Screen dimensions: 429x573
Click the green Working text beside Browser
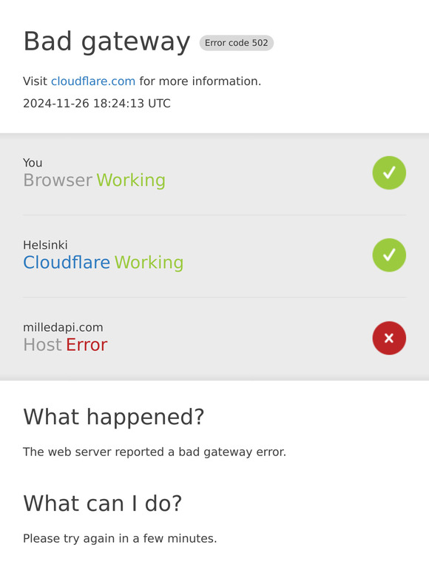tap(131, 181)
